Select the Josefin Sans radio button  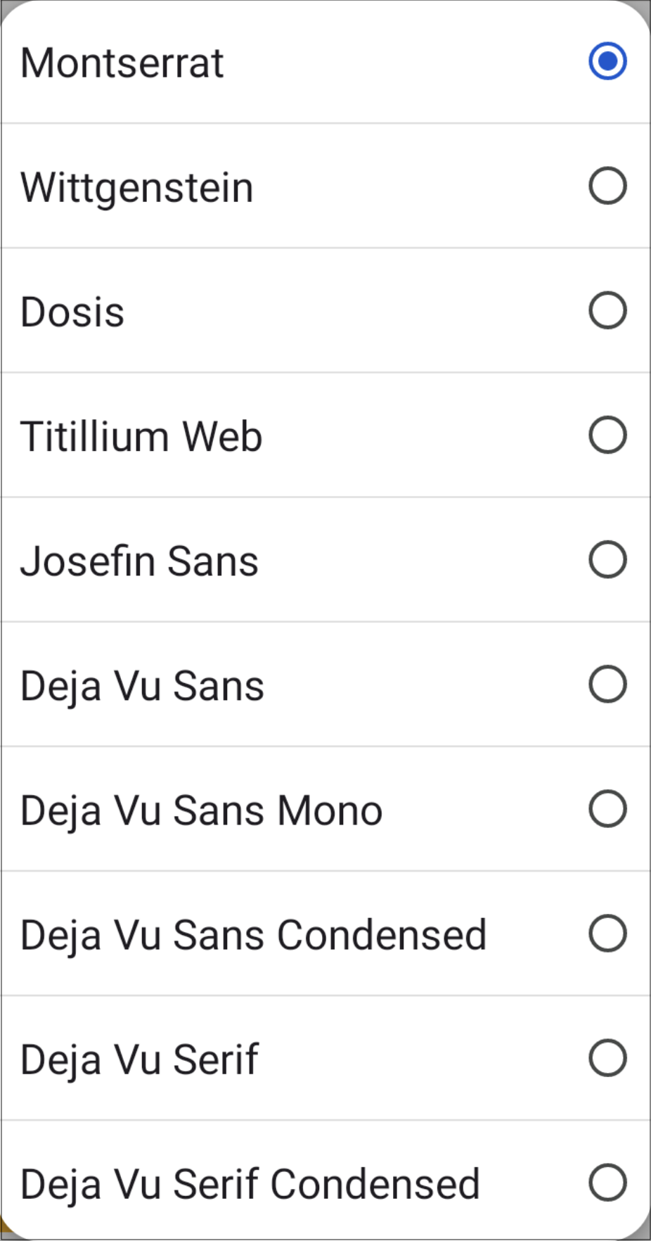pyautogui.click(x=607, y=559)
